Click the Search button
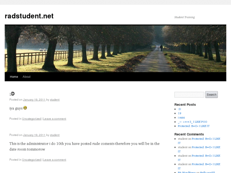This screenshot has width=231, height=173. pos(211,95)
